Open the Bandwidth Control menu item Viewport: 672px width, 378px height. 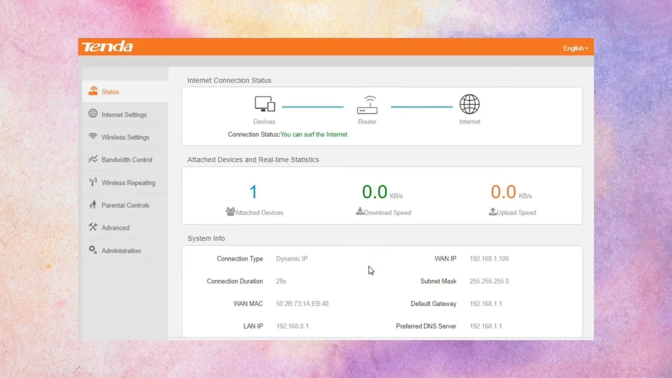coord(127,160)
